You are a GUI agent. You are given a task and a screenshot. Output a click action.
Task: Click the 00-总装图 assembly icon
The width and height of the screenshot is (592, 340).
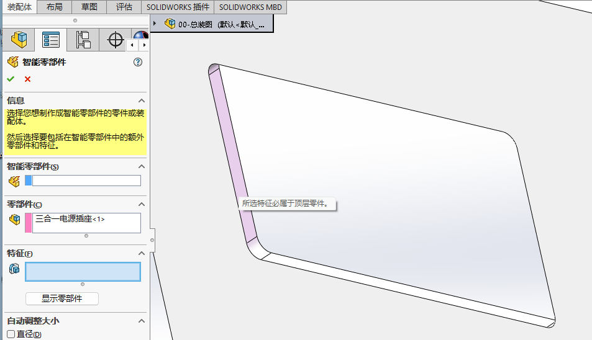(x=170, y=24)
